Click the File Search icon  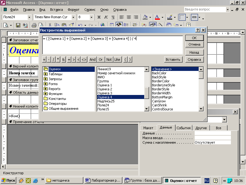[x=25, y=25]
